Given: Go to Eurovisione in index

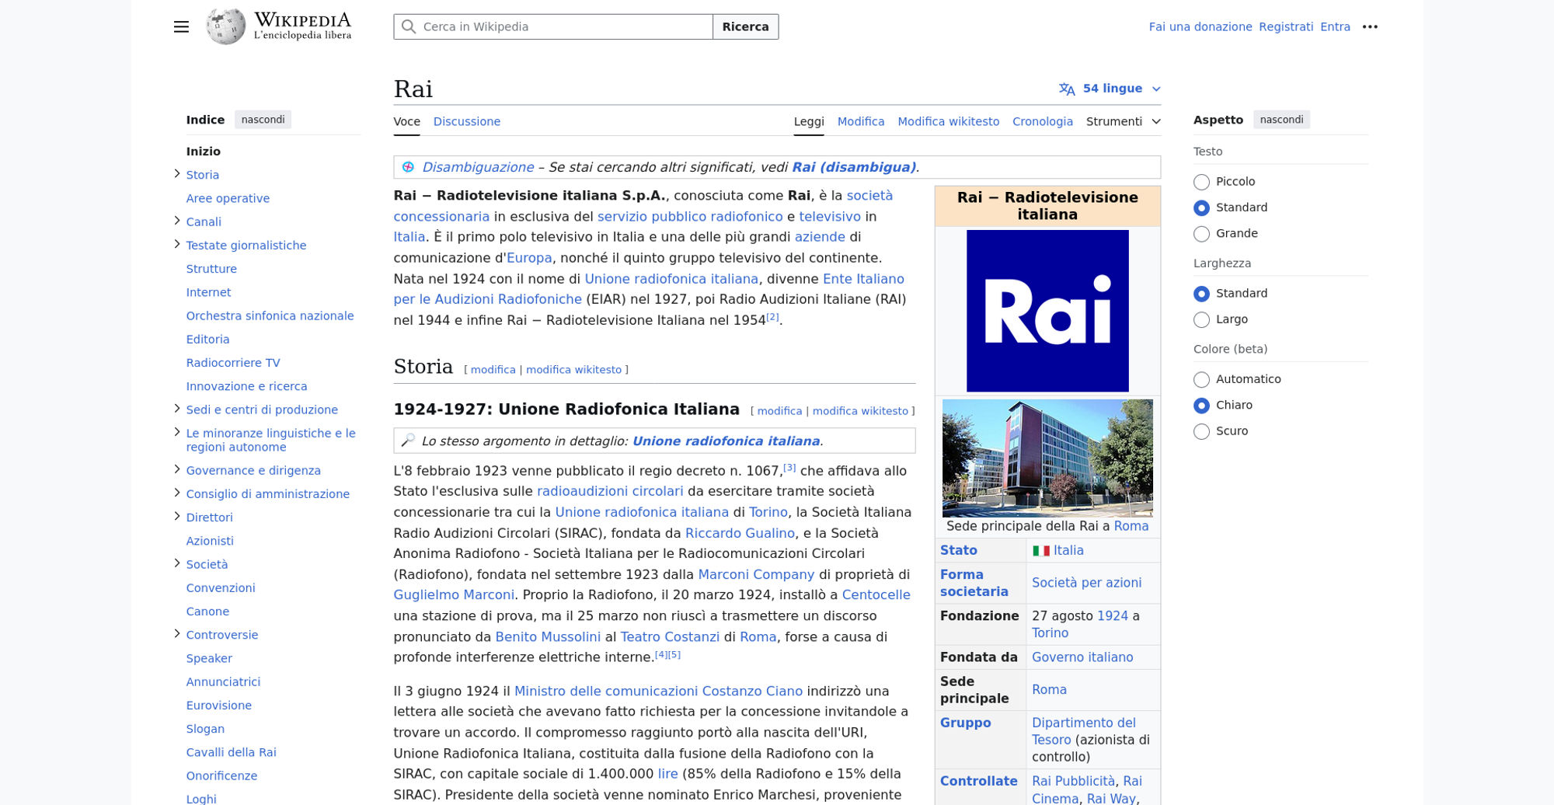Looking at the screenshot, I should pyautogui.click(x=218, y=705).
